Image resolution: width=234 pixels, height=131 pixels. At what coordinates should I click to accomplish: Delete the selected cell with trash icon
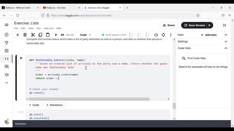(x=25, y=35)
